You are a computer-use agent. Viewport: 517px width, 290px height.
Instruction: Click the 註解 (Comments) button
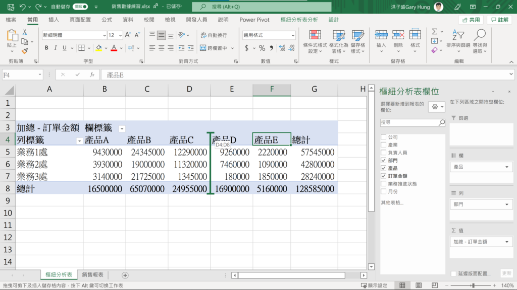click(x=500, y=20)
